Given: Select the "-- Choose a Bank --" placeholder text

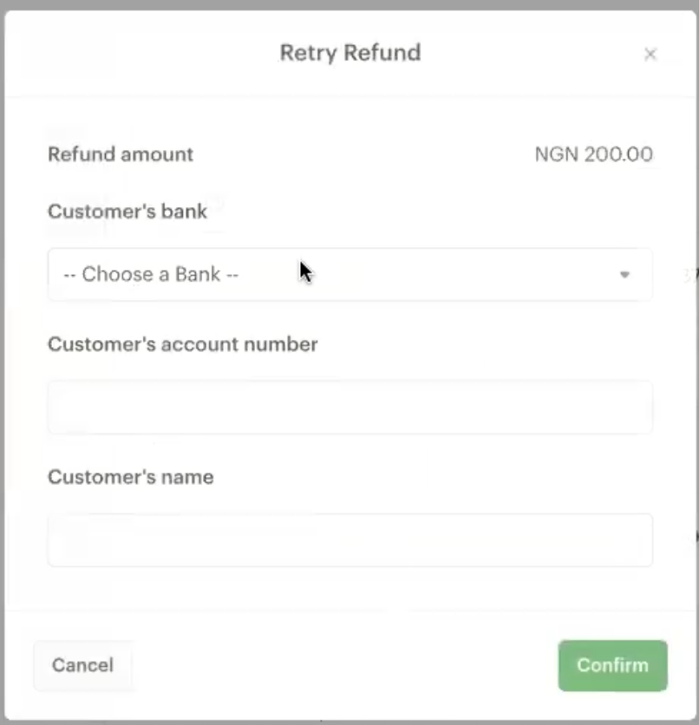Looking at the screenshot, I should pyautogui.click(x=151, y=275).
